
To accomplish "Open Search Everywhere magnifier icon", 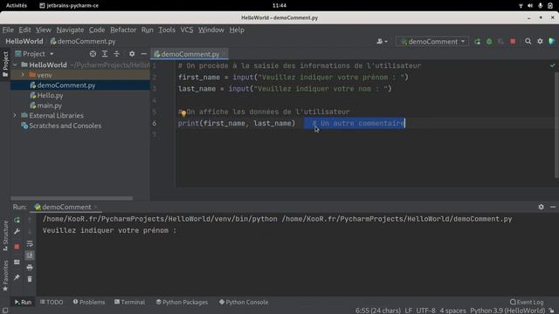I will pos(528,41).
